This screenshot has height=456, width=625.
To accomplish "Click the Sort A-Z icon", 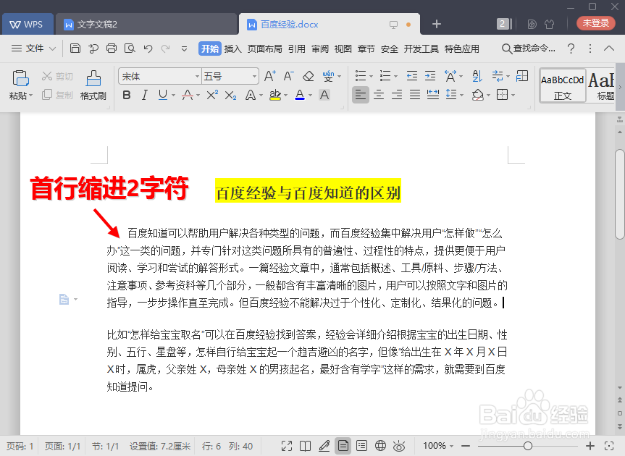I will (x=477, y=76).
